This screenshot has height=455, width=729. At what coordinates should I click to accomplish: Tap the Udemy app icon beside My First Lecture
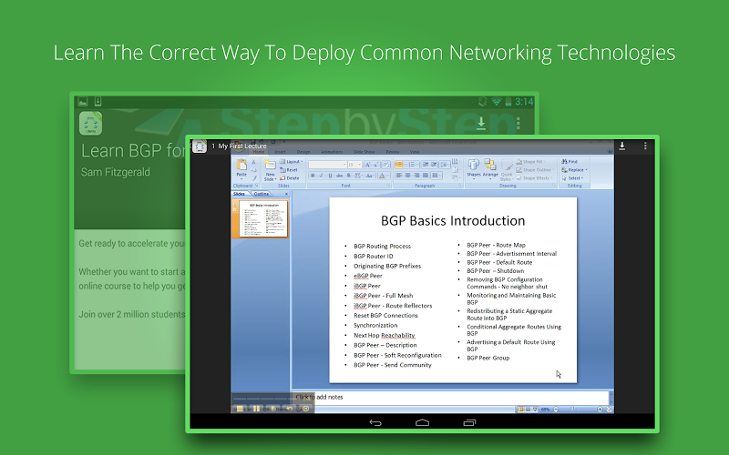[200, 146]
